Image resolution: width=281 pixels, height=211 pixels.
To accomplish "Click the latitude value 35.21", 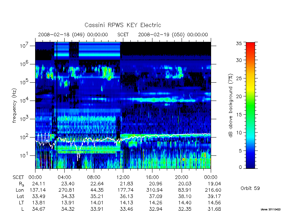I will pos(97,196).
